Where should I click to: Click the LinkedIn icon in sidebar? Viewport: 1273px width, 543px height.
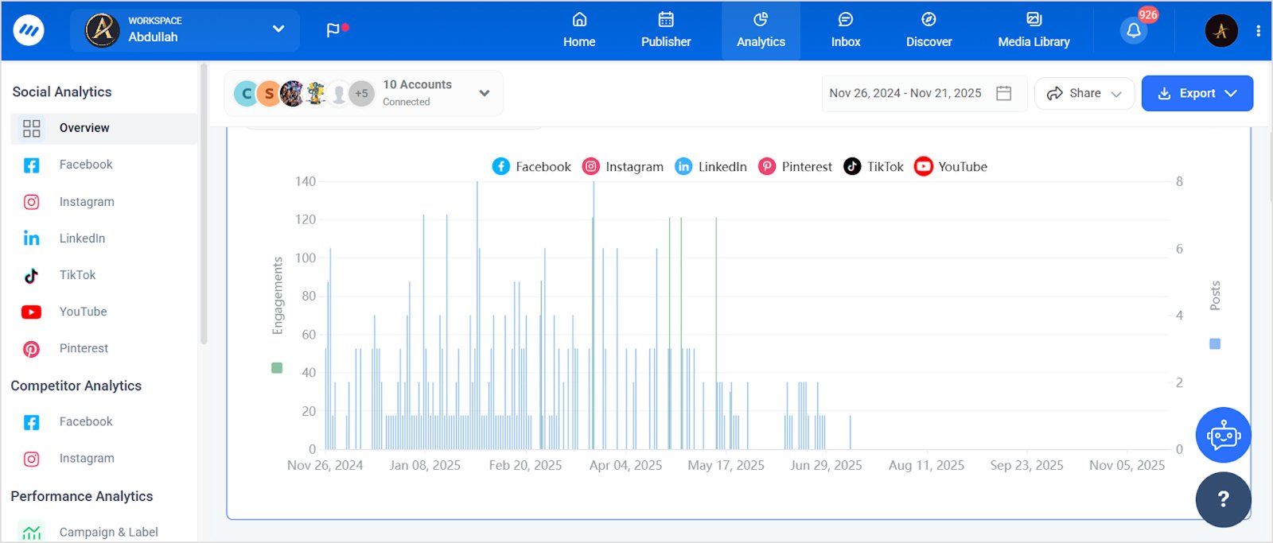[x=31, y=239]
